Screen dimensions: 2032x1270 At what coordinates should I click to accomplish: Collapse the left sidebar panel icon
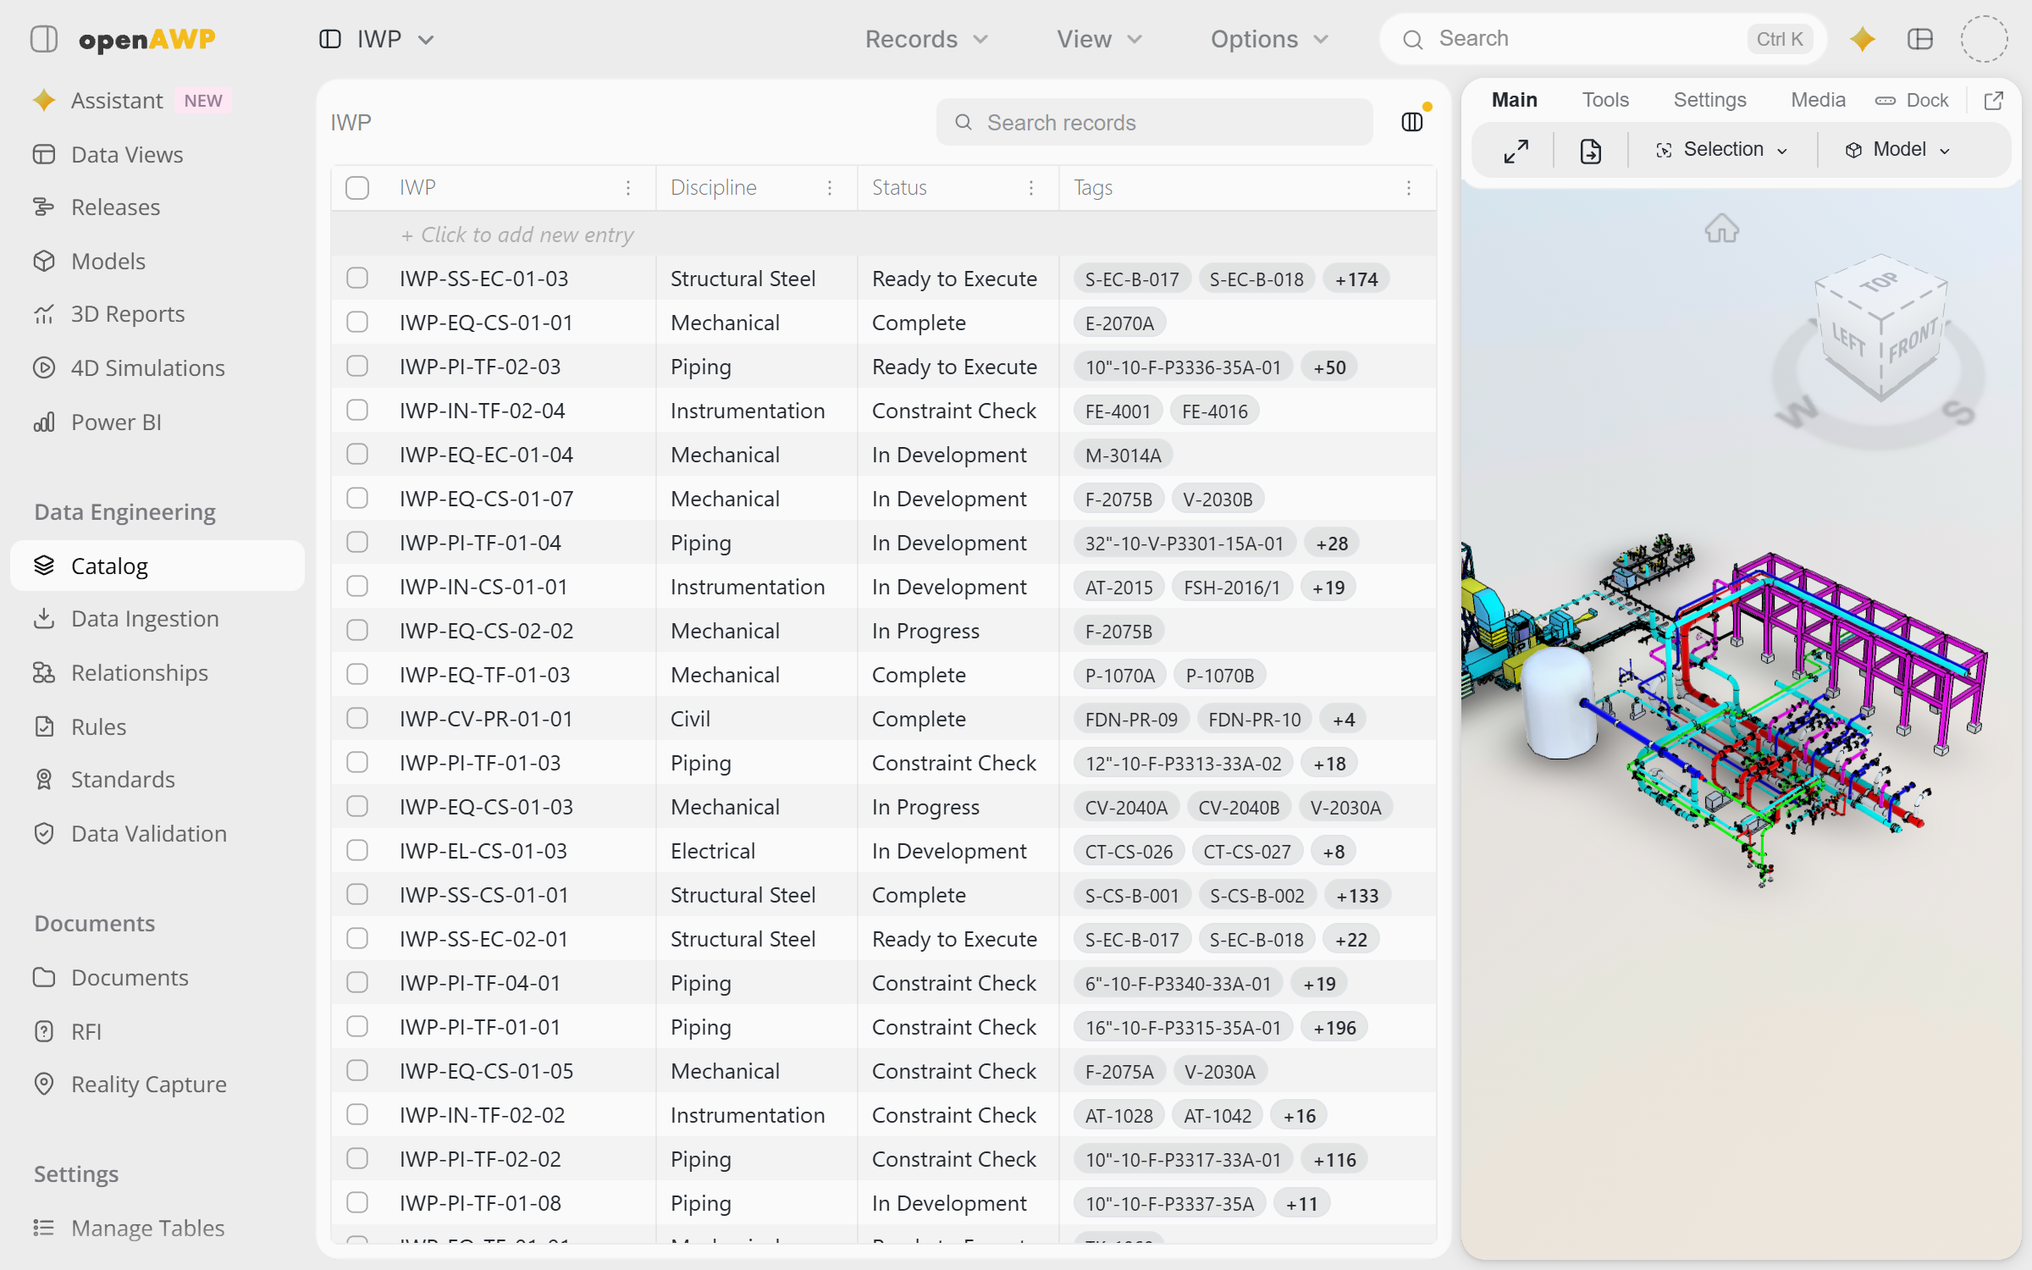(44, 39)
